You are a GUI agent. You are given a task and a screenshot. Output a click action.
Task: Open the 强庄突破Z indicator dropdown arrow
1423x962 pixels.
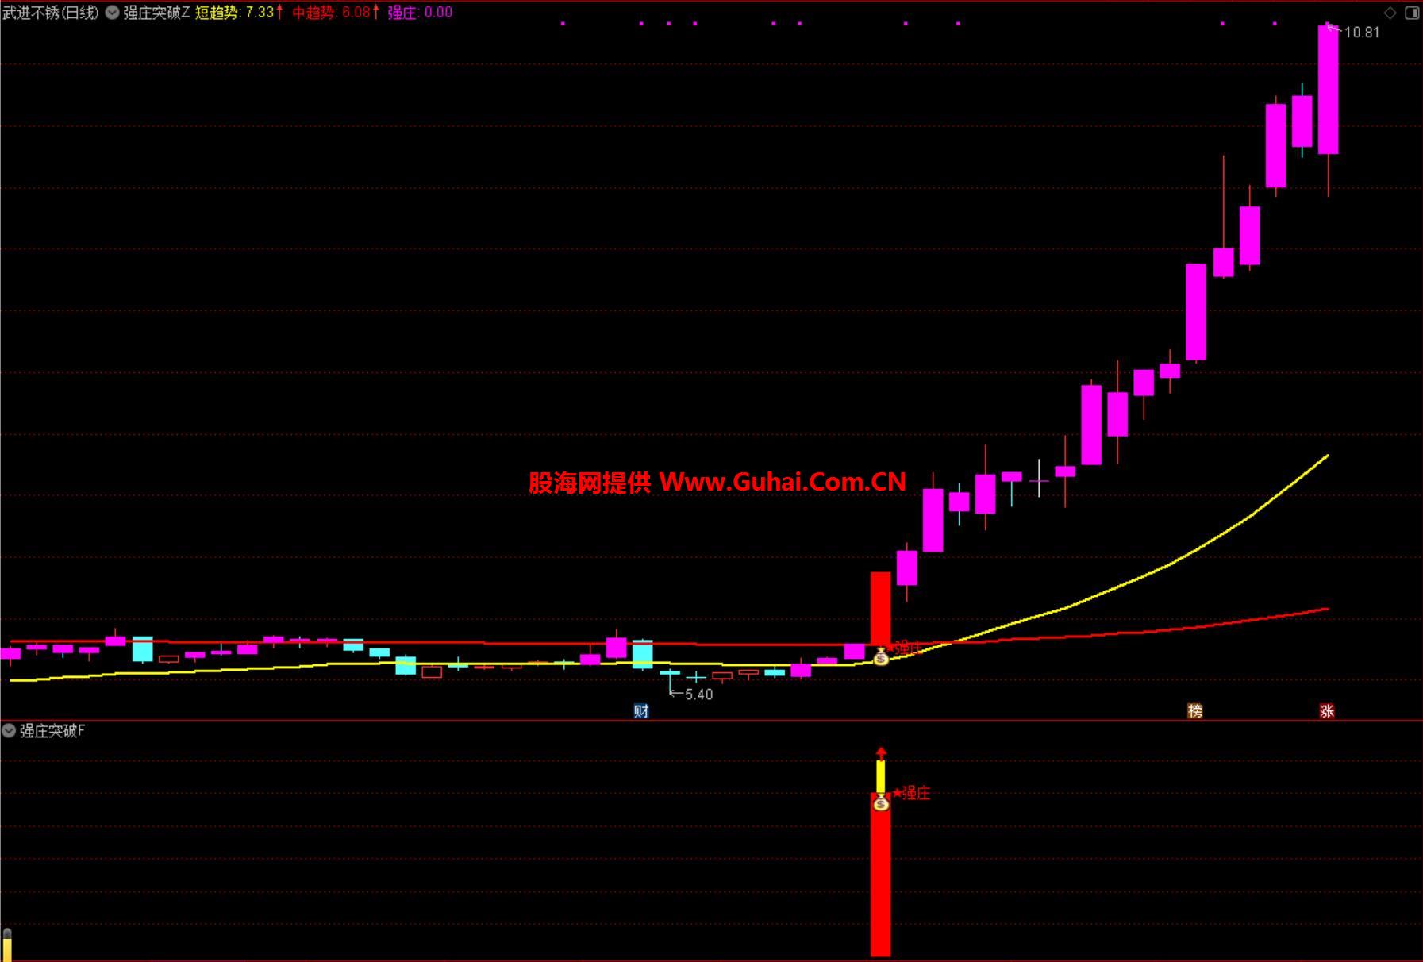(x=113, y=13)
